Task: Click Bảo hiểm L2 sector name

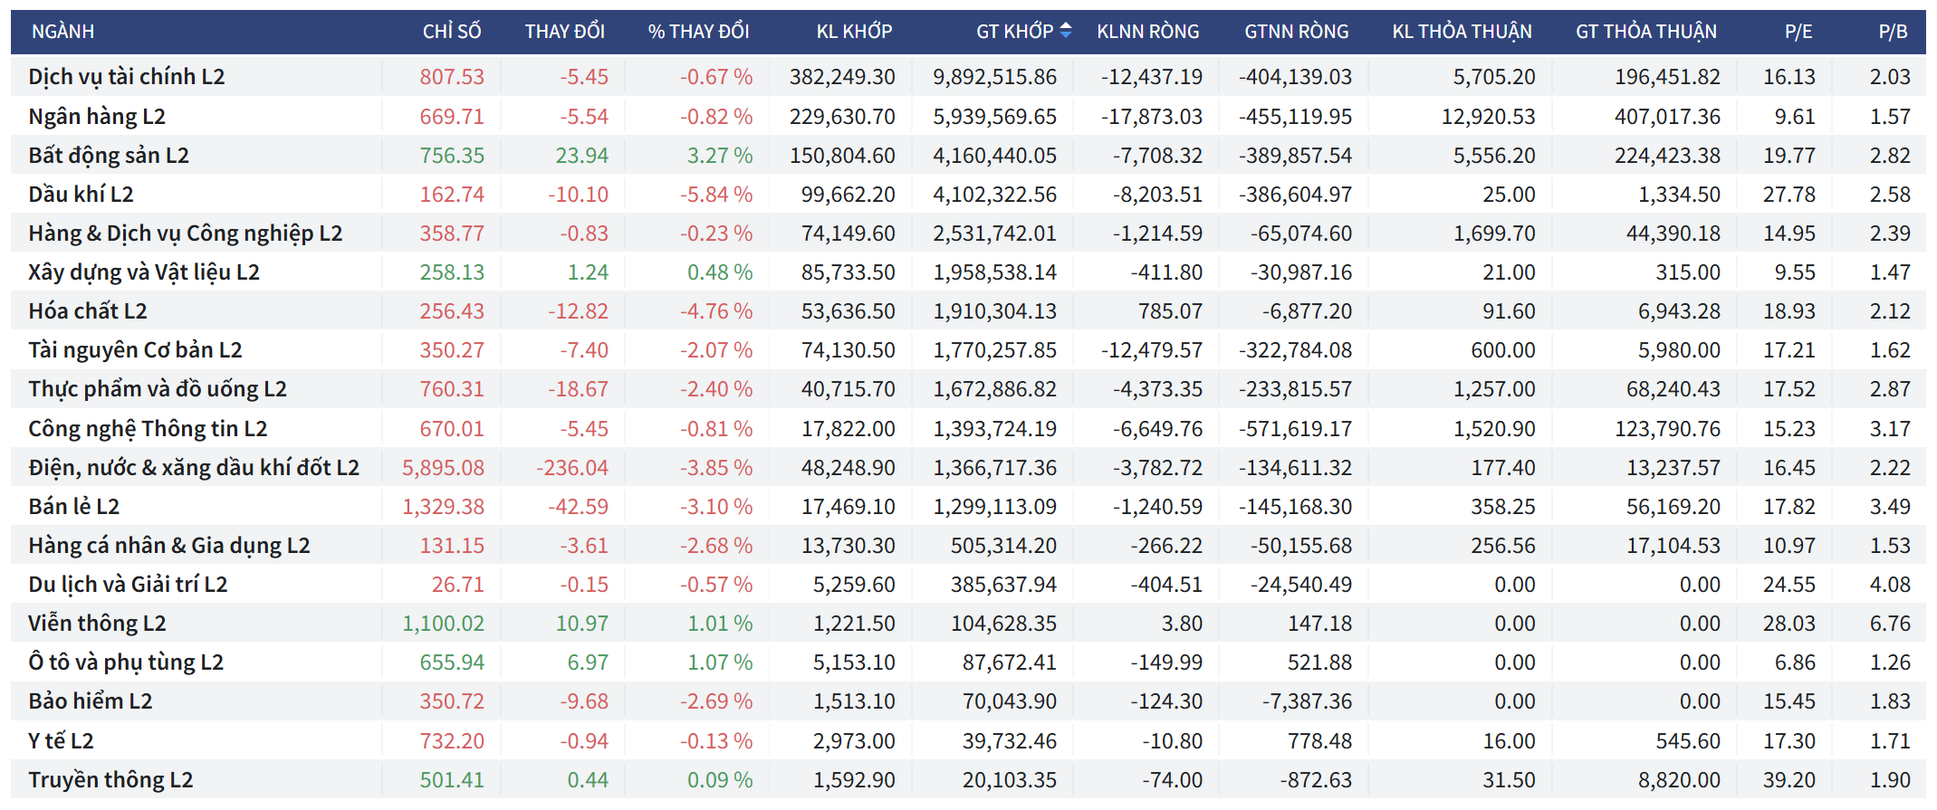Action: click(x=90, y=701)
